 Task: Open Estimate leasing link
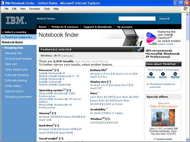pyautogui.click(x=16, y=80)
